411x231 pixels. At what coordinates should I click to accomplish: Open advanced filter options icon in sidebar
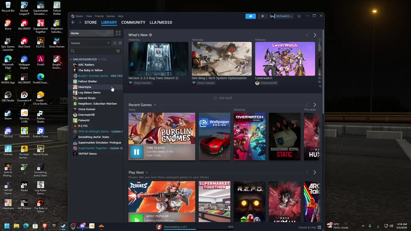(118, 51)
